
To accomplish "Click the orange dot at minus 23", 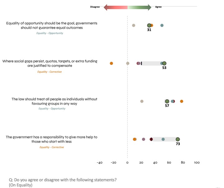I will click(111, 63).
